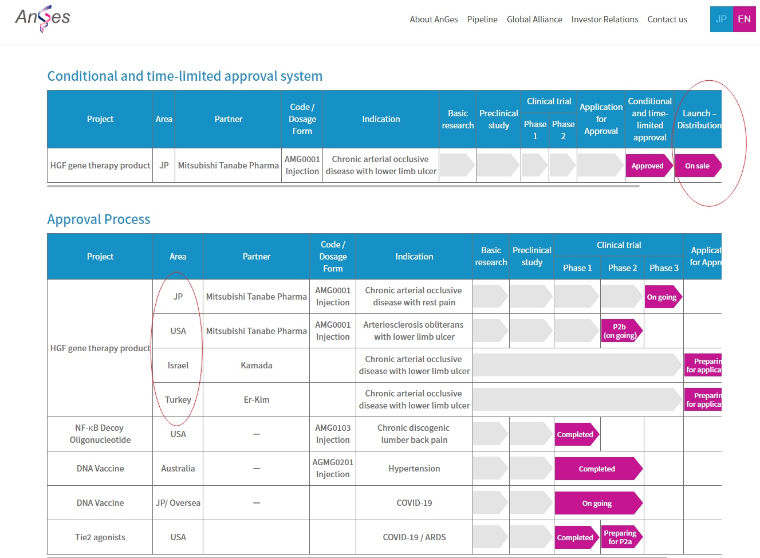
Task: Click 'HGF gene therapy product' in the conditional approval table
Action: click(x=100, y=166)
